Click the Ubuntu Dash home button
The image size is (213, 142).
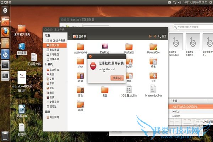(5, 10)
